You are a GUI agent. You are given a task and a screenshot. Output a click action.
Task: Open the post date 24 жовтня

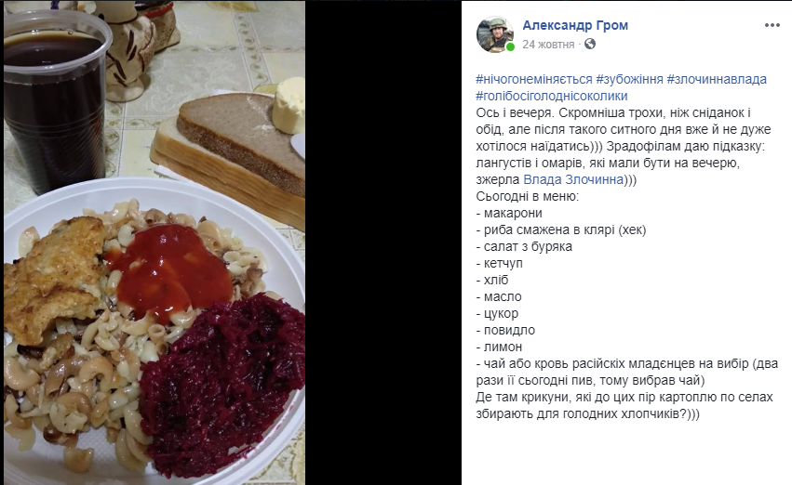click(x=548, y=45)
